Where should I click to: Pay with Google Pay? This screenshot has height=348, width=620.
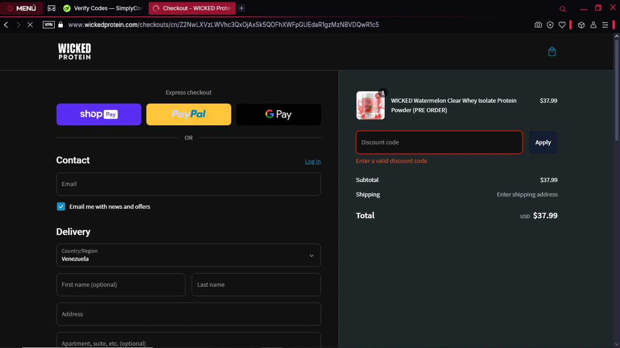click(279, 114)
